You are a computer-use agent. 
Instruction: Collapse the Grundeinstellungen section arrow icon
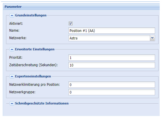tap(12, 16)
